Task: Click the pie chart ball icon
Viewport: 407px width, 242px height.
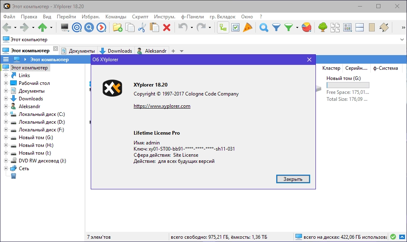Action: pos(306,27)
